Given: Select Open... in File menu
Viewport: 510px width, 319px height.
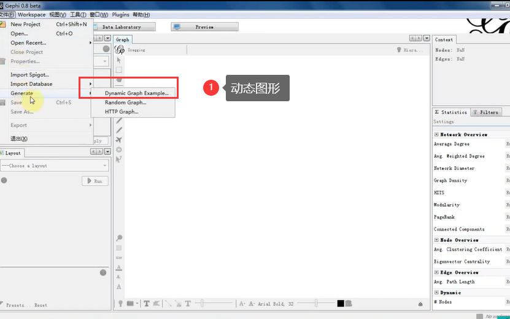Looking at the screenshot, I should tap(47, 34).
